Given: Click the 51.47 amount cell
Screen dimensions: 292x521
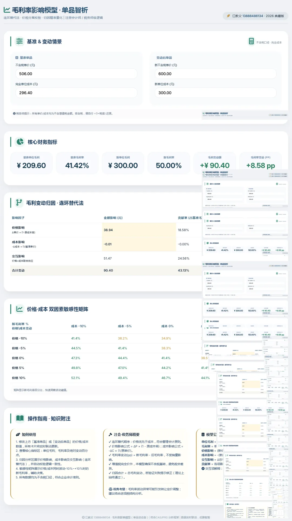Looking at the screenshot, I should 108,258.
